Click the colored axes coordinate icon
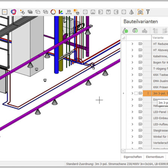The image size is (168, 168). point(61,12)
